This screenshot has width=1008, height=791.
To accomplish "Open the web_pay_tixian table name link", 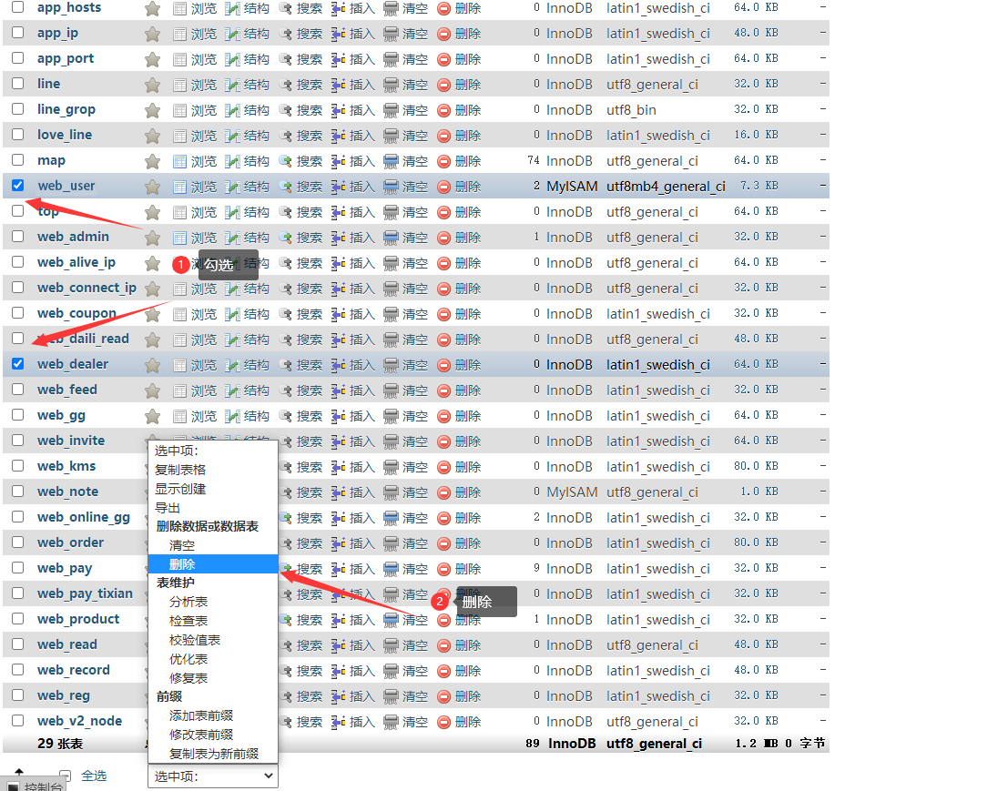I will pyautogui.click(x=85, y=593).
